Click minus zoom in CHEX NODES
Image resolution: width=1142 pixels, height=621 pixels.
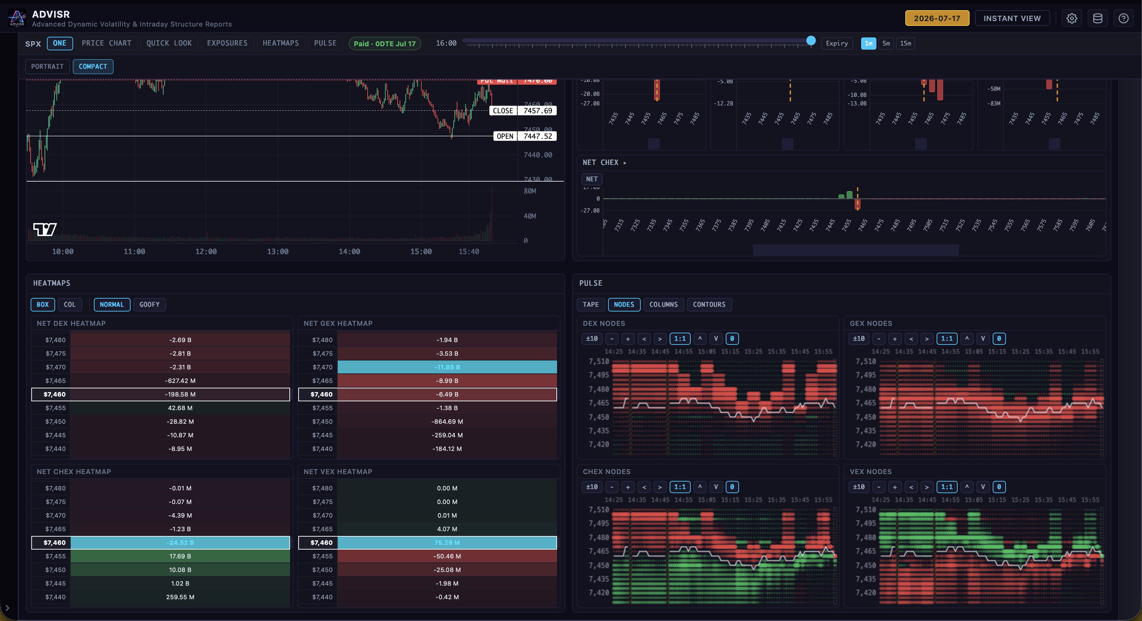612,487
